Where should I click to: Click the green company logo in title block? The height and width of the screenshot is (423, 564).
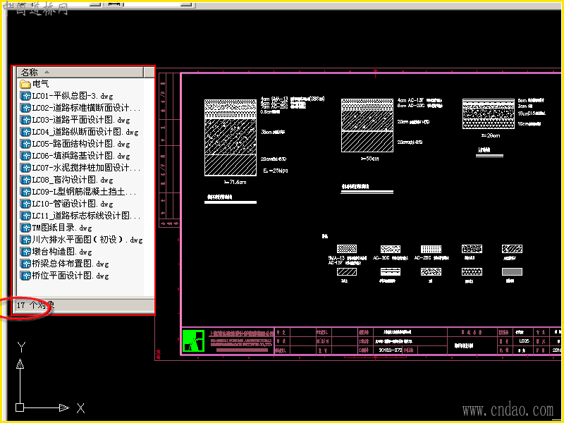pos(192,341)
